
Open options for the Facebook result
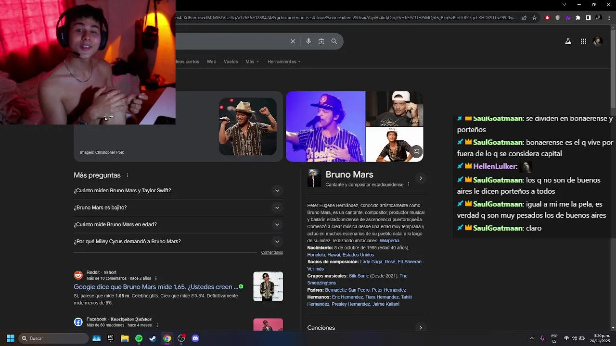coord(157,325)
